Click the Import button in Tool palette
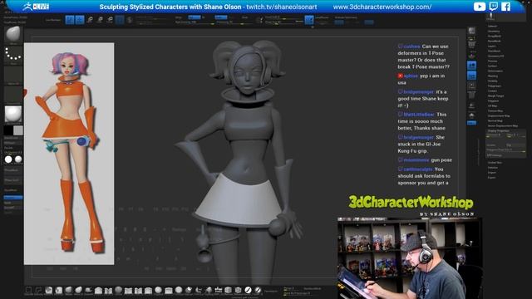This screenshot has height=299, width=532. point(492,173)
